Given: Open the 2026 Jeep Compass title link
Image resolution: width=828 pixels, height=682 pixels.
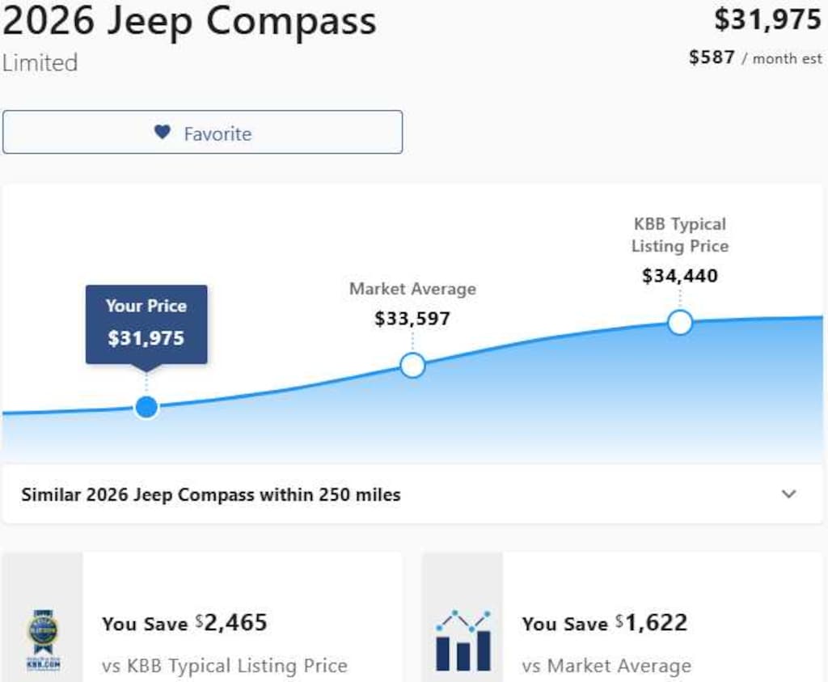Looking at the screenshot, I should click(x=188, y=23).
